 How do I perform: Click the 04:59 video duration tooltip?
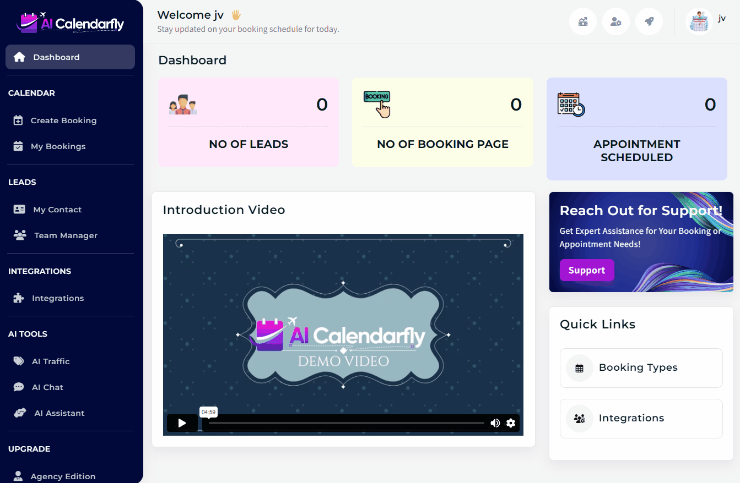coord(209,412)
